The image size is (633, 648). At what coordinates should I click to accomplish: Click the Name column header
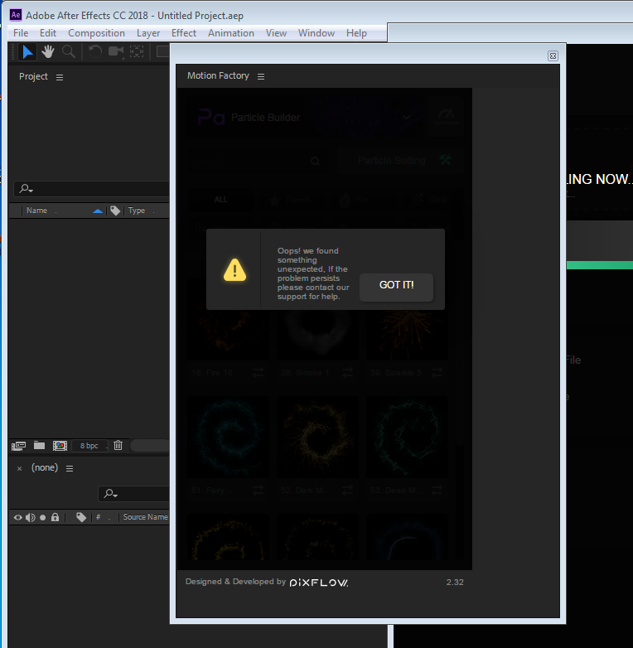(36, 210)
